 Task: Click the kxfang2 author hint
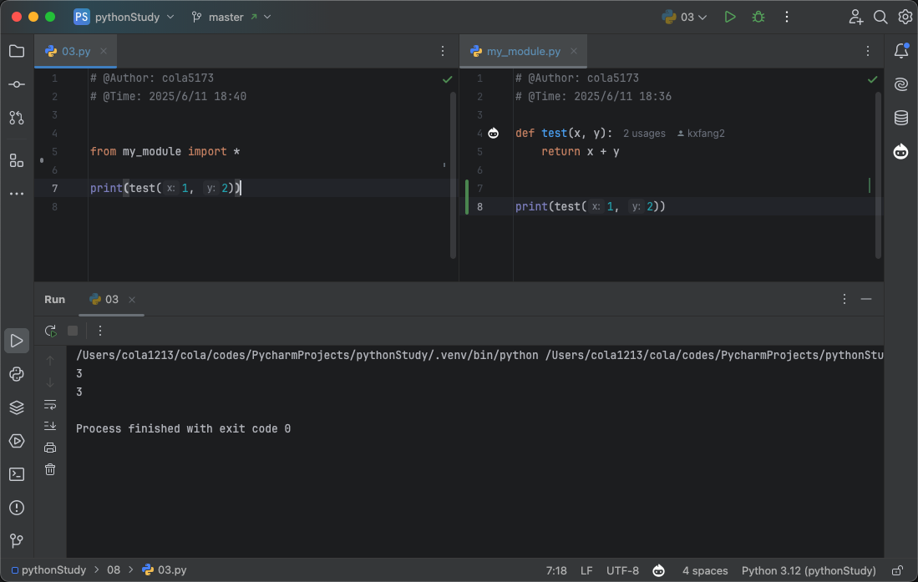(701, 134)
